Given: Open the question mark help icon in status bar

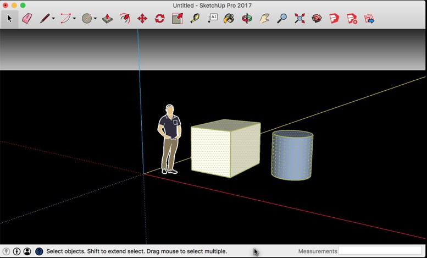Looking at the screenshot, I should click(39, 251).
